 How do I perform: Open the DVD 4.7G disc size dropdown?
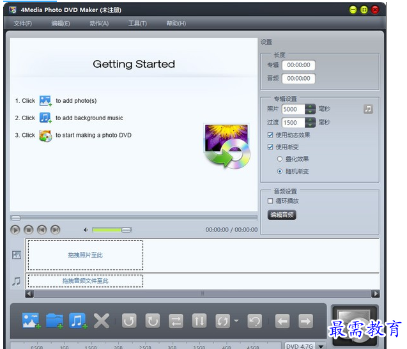click(321, 346)
